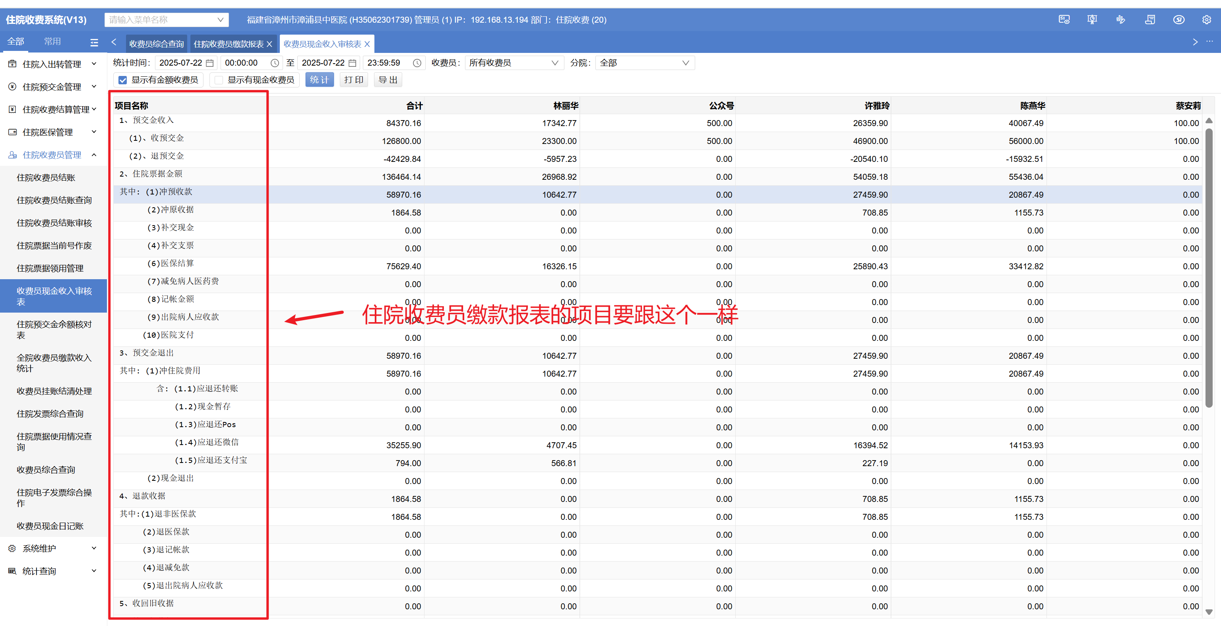Click the tab scroll left arrow
Screen dimensions: 1221x626
tap(114, 42)
